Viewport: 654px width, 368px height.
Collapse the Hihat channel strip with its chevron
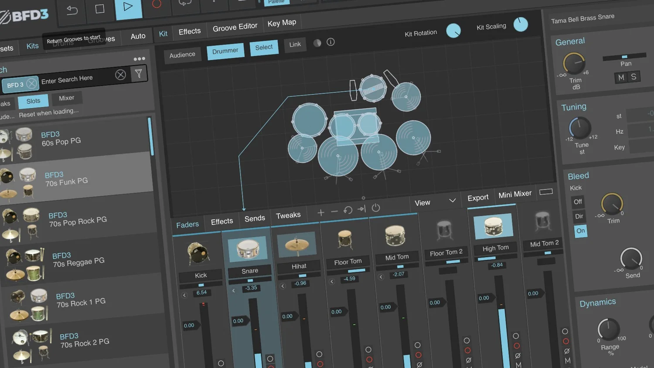283,286
